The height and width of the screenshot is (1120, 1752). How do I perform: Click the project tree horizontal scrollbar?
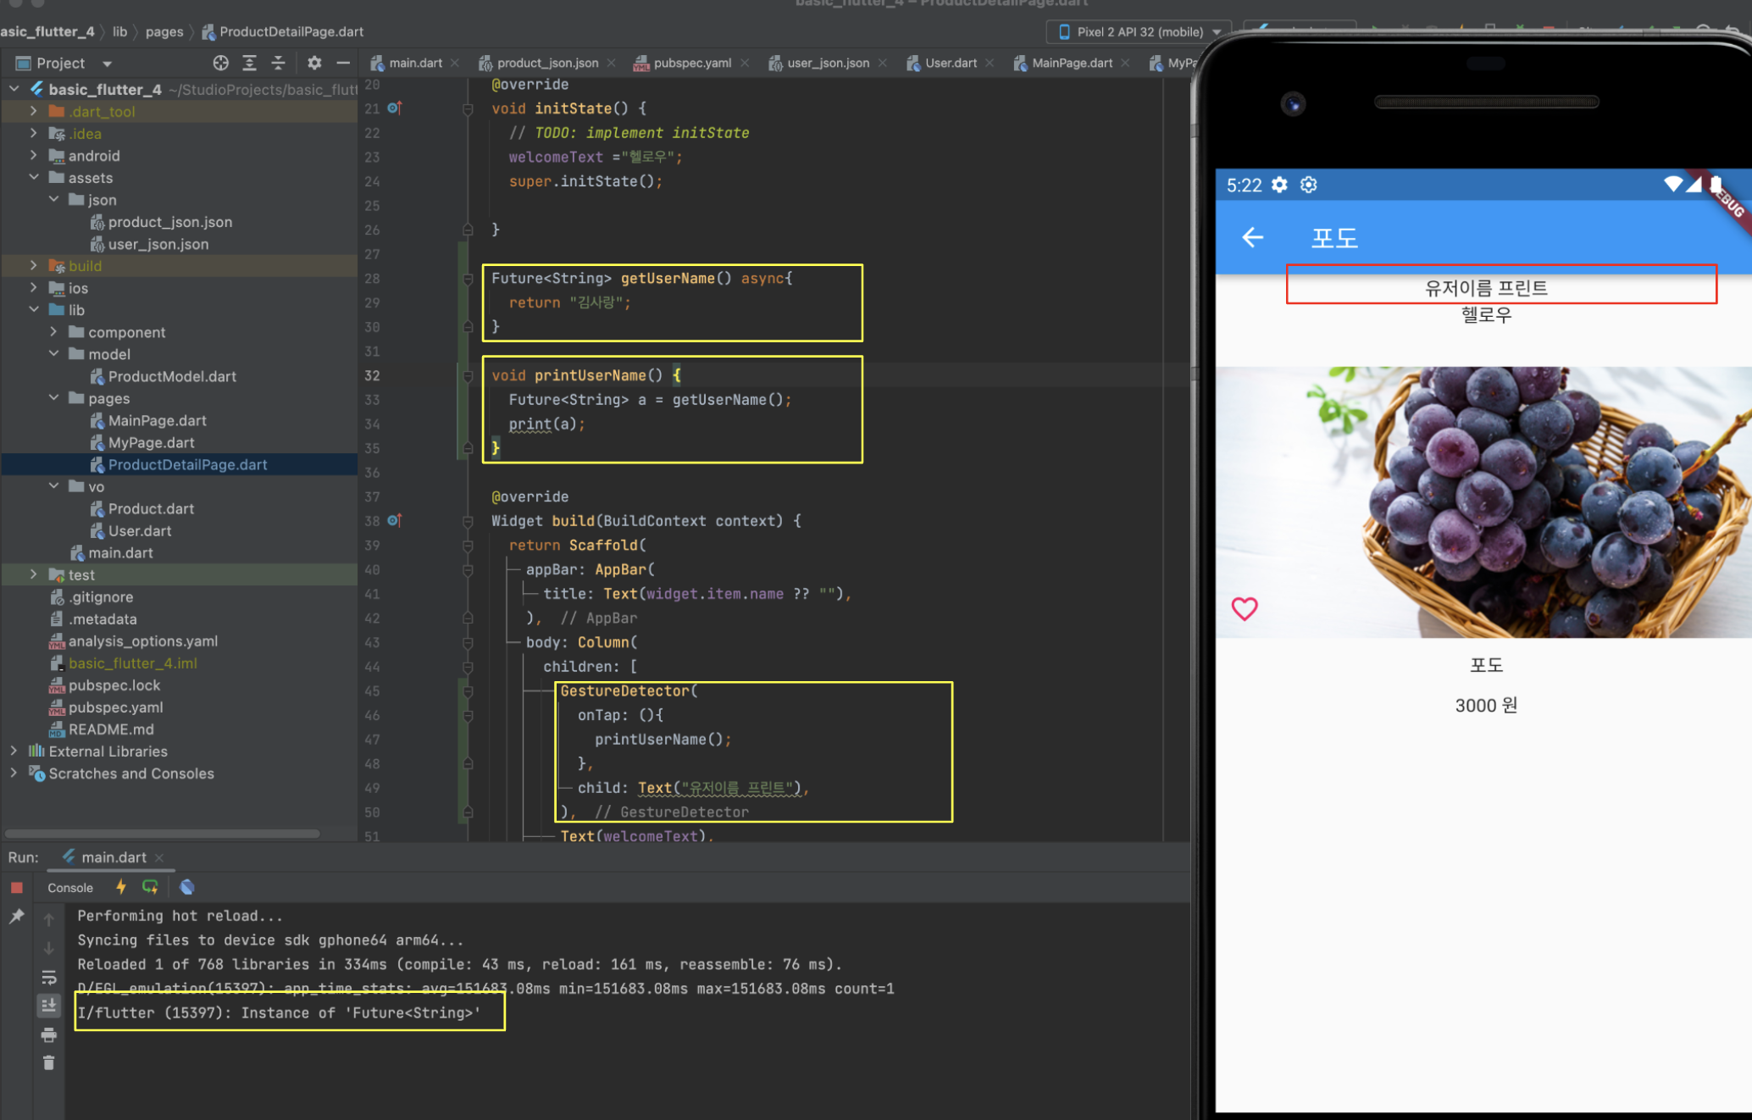tap(161, 834)
